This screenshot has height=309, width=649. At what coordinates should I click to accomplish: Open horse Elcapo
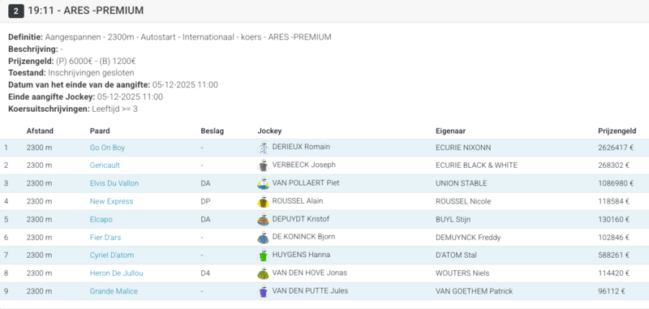101,220
